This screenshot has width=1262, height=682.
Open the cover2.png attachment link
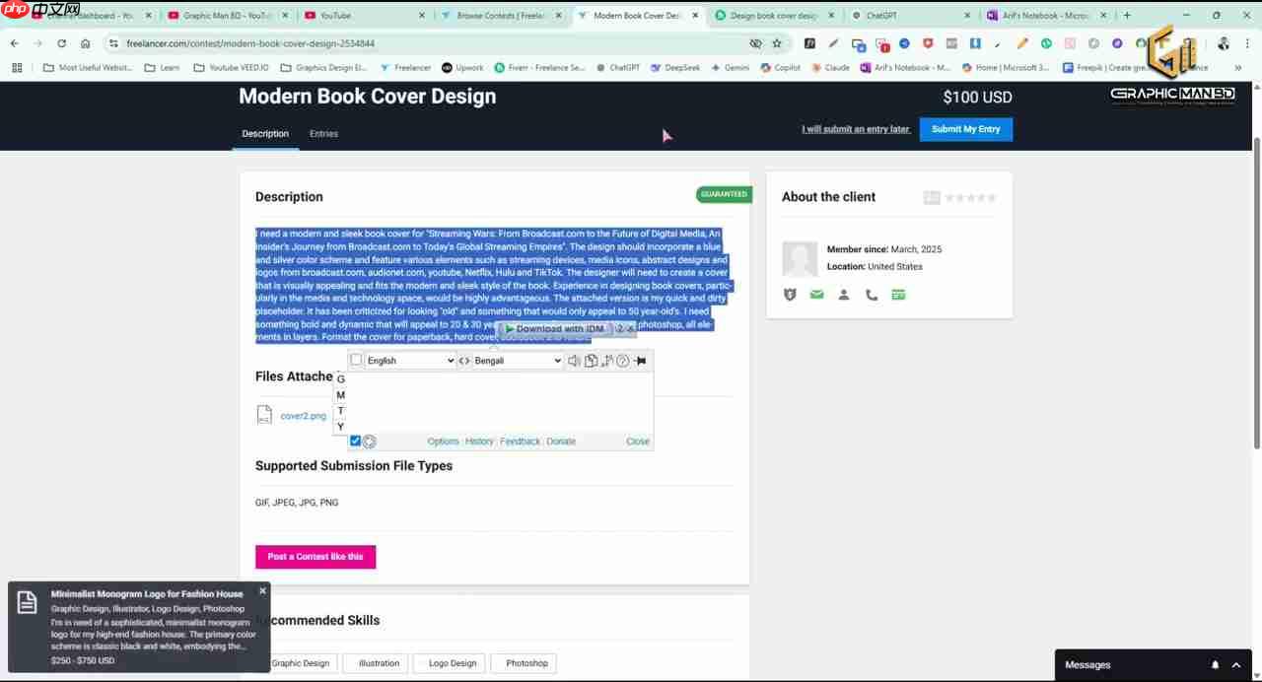pyautogui.click(x=303, y=416)
